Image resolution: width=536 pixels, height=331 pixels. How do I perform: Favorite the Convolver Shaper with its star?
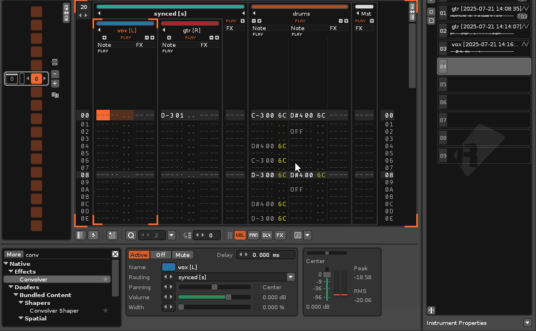coord(106,310)
